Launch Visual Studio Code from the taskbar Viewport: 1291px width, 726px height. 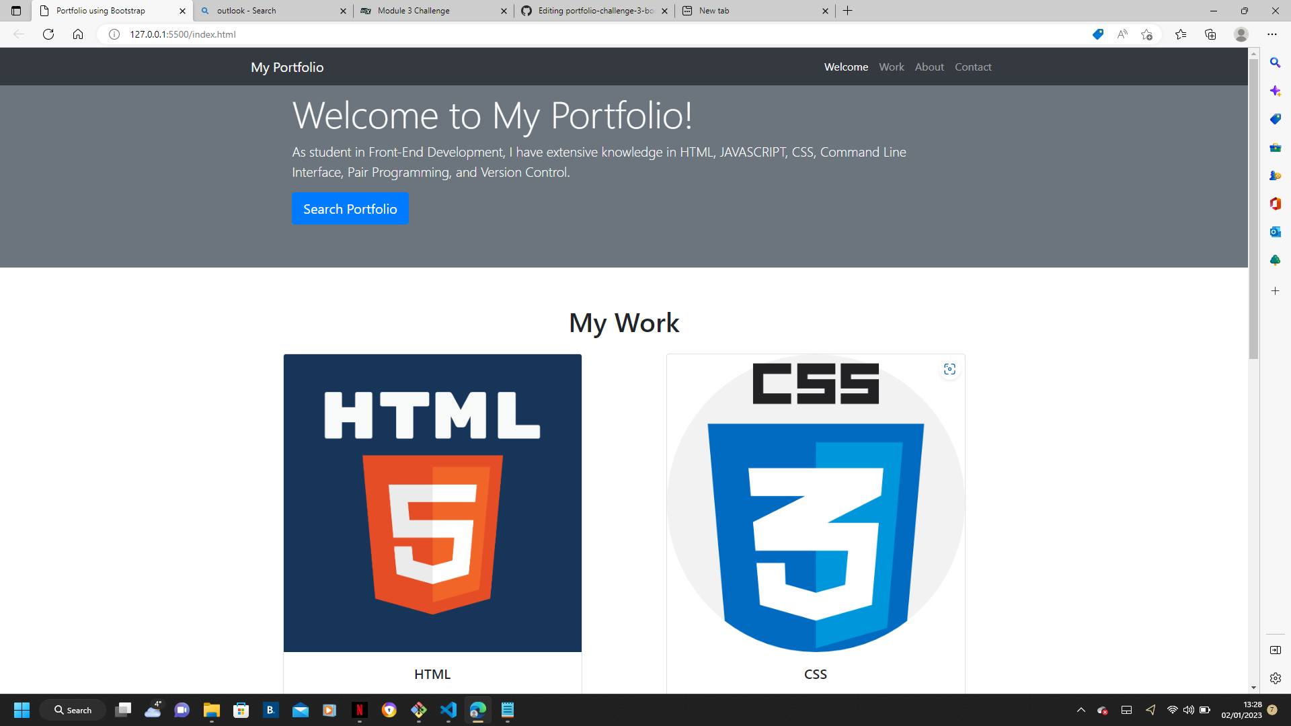[448, 711]
